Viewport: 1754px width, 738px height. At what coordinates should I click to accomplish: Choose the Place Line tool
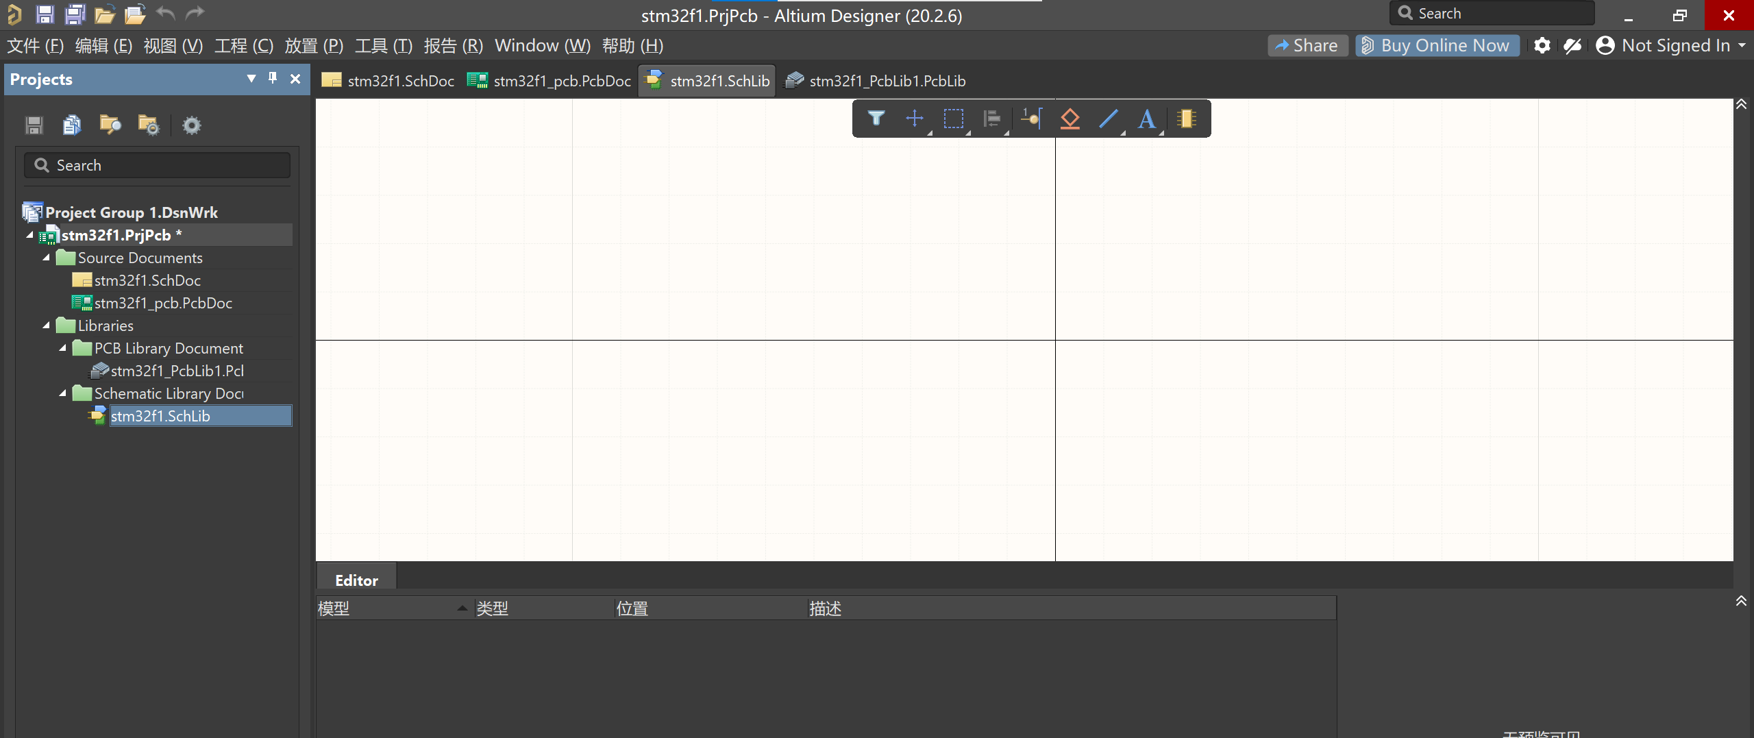(x=1109, y=119)
